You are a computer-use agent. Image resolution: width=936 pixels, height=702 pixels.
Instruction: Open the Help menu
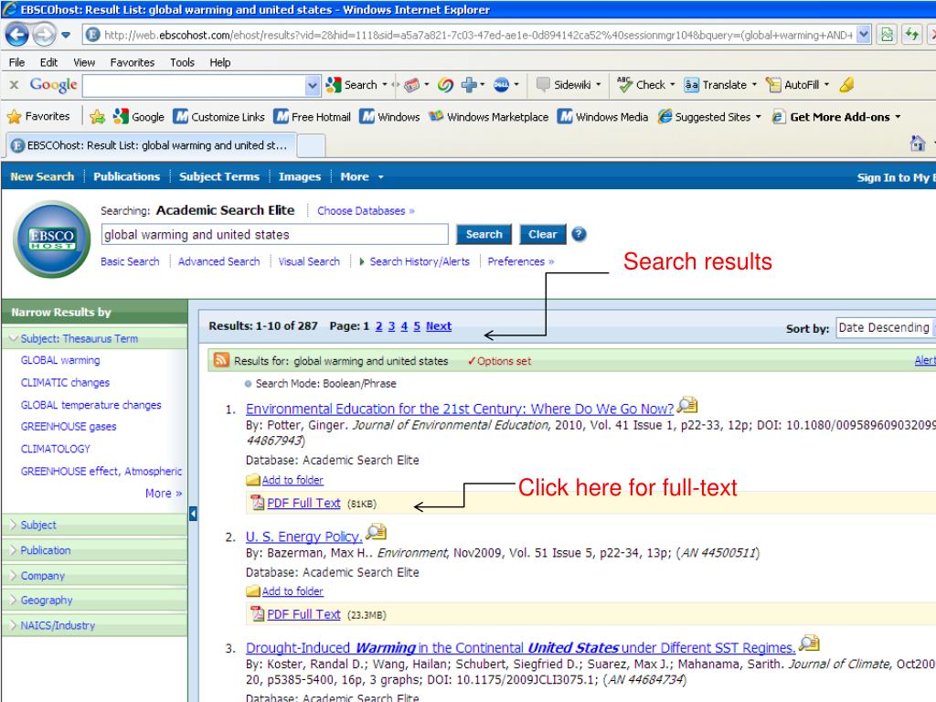(219, 62)
